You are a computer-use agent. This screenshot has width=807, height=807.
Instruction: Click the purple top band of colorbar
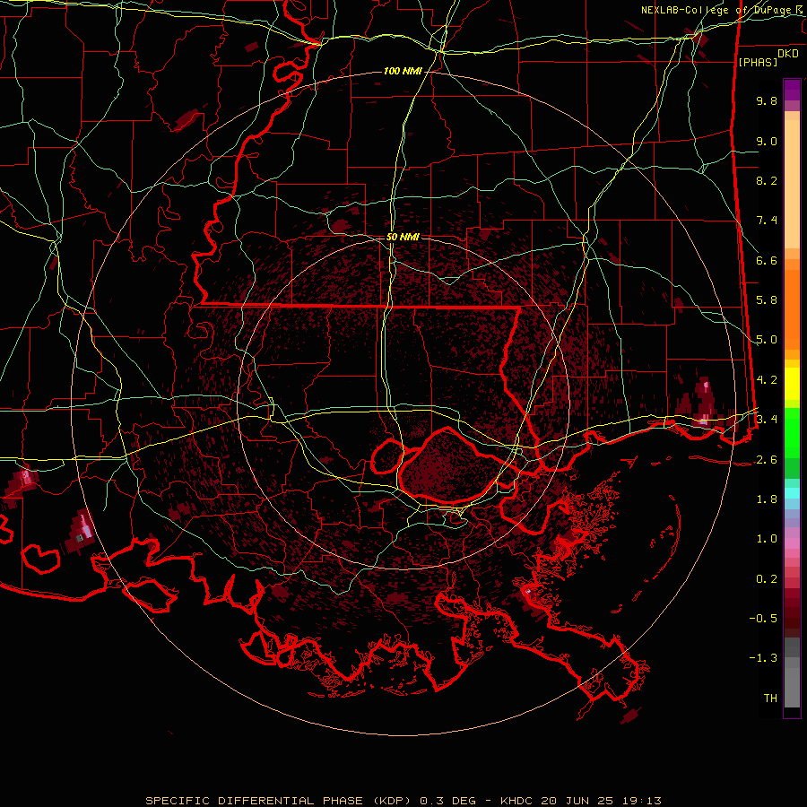point(792,90)
